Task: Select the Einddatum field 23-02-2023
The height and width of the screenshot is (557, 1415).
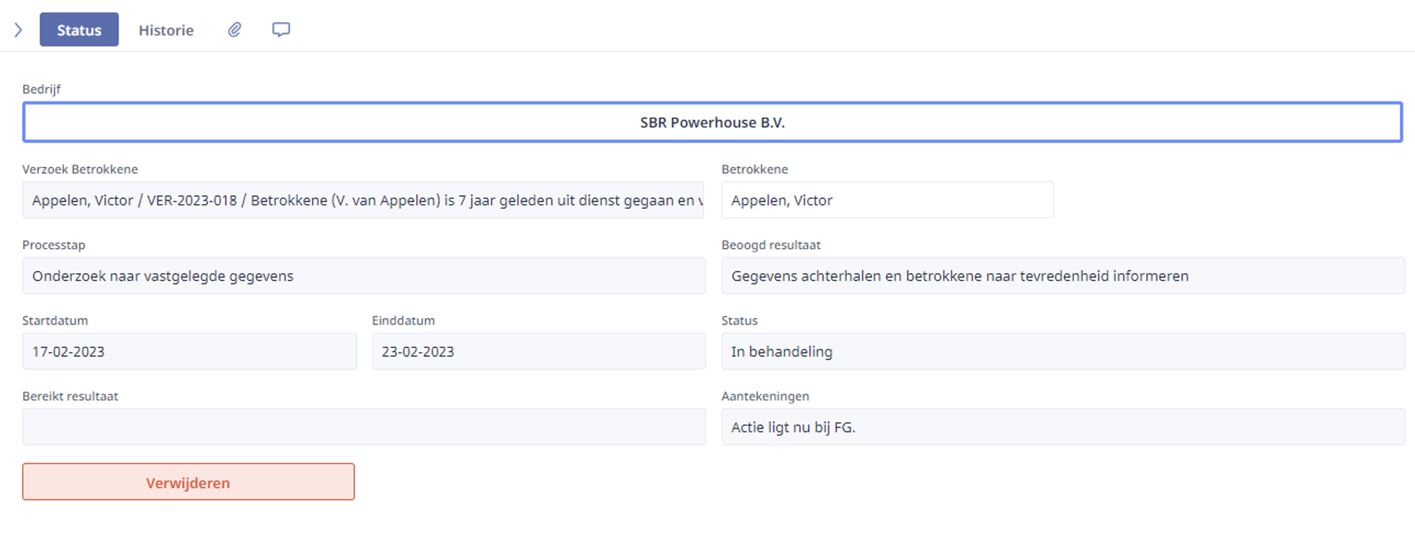Action: pos(539,352)
